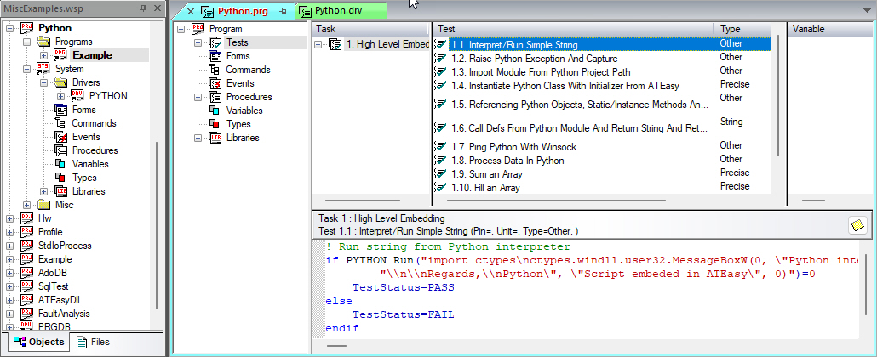Expand Procedures node in Program tree

point(198,97)
